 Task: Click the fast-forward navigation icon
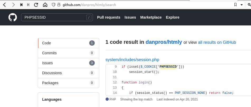click(x=28, y=5)
